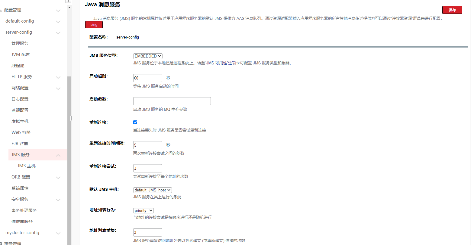Expand the 网络配置 chevron icon

(x=58, y=88)
